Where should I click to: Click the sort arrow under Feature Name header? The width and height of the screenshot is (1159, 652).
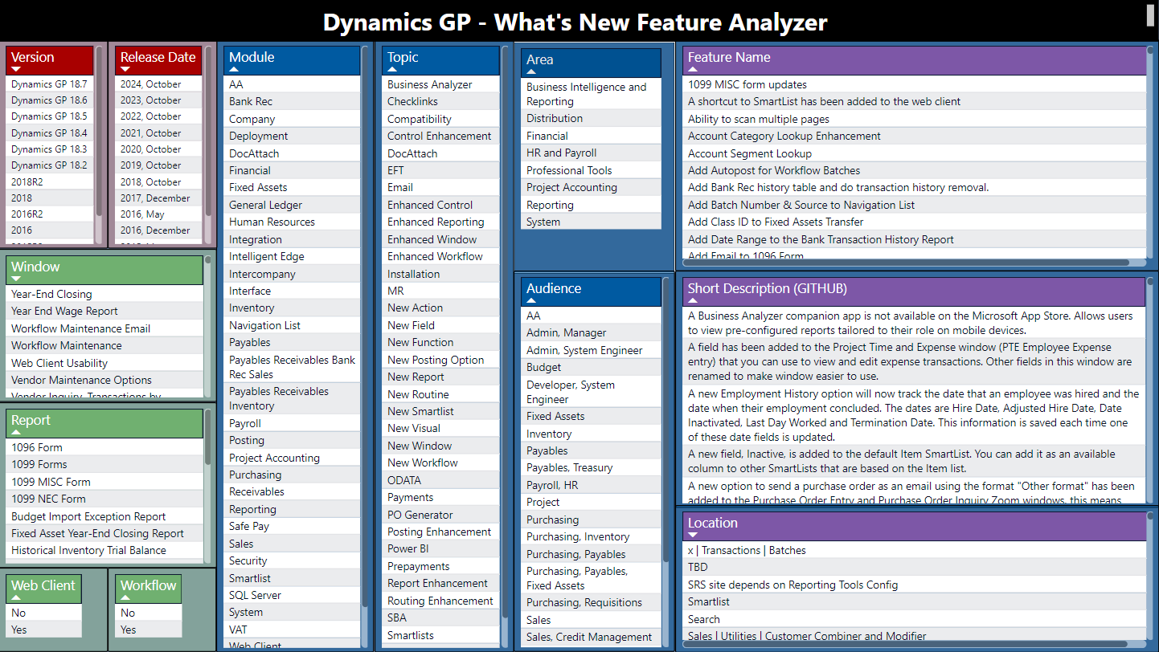point(693,70)
